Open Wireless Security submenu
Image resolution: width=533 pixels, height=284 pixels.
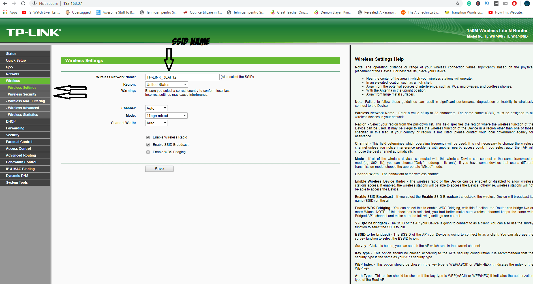[x=25, y=94]
